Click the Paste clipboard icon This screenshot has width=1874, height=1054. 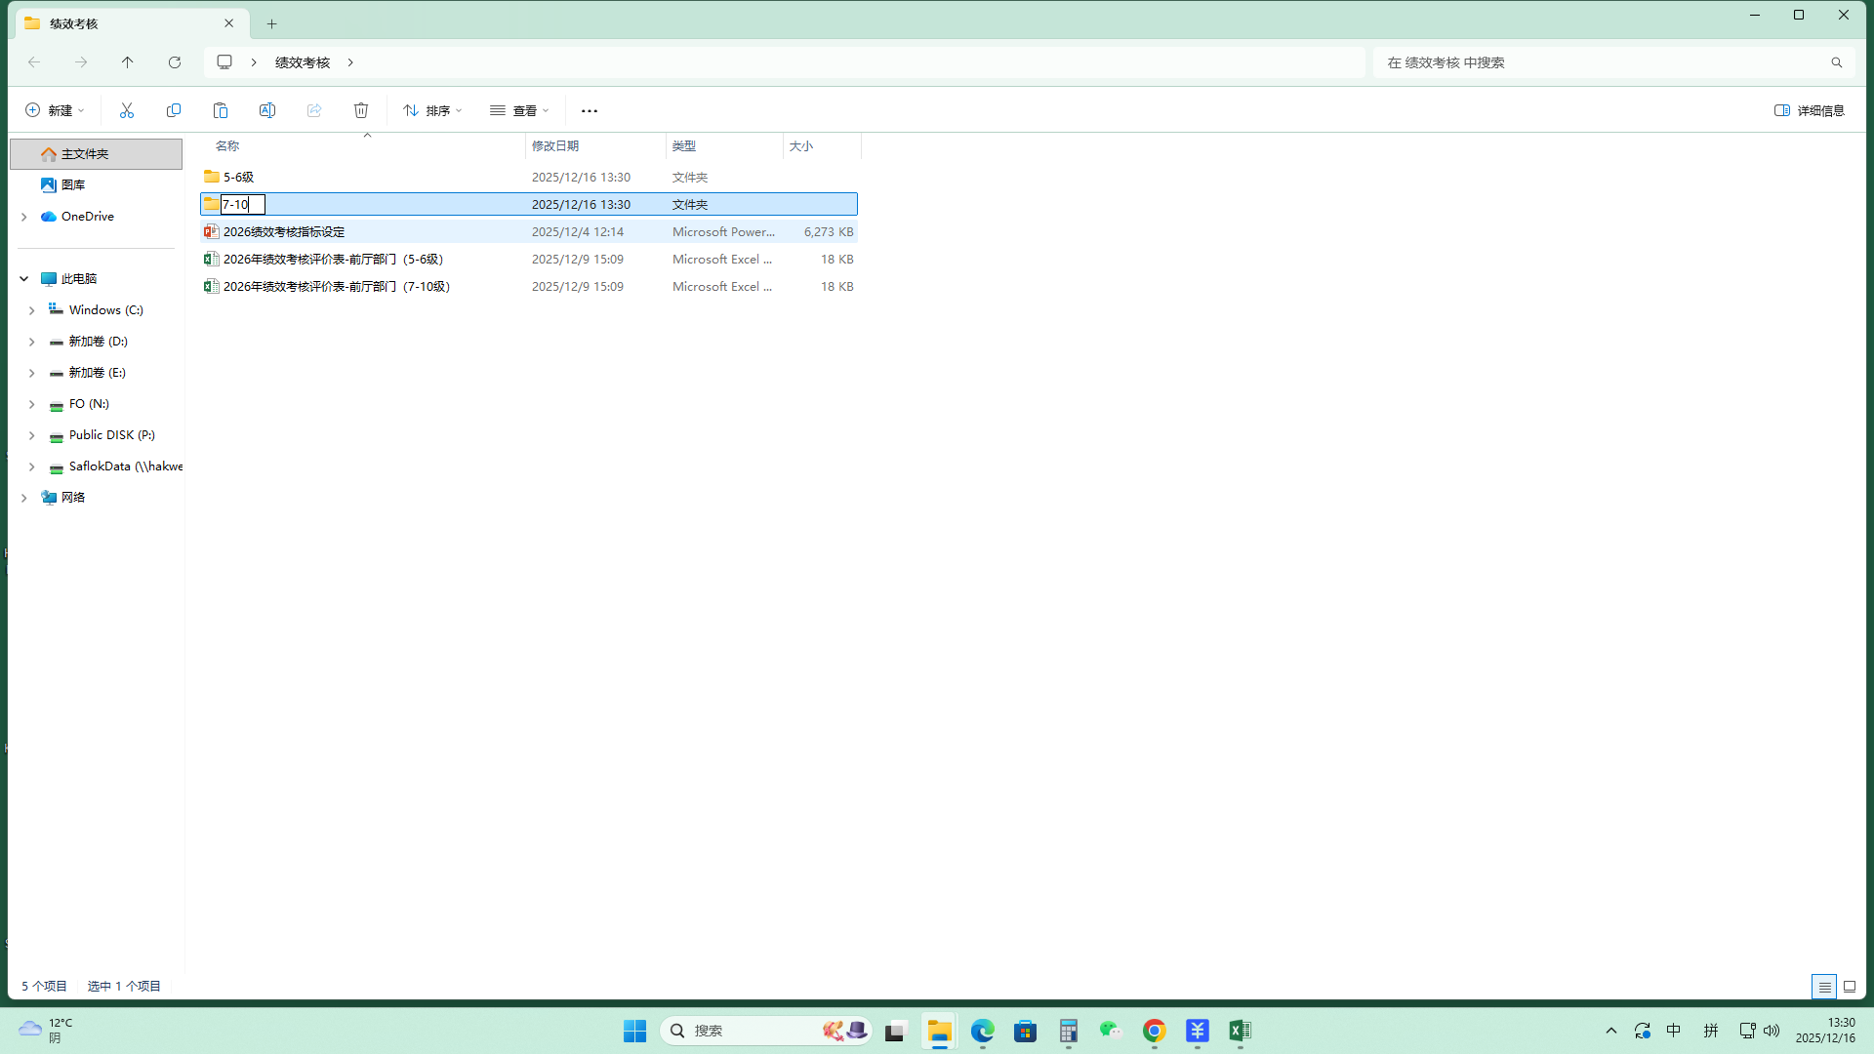pyautogui.click(x=221, y=110)
